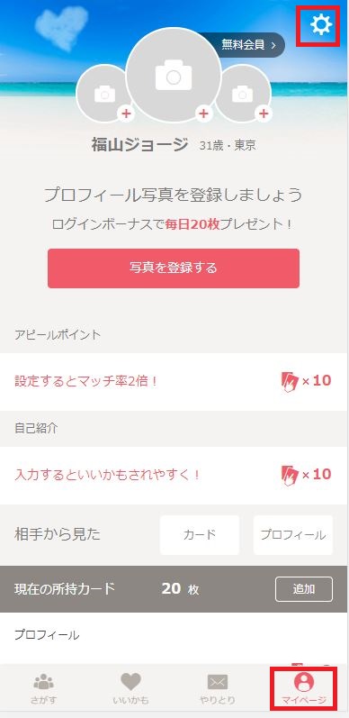Click the card reward icon beside appeal point
349x718 pixels.
tap(290, 381)
